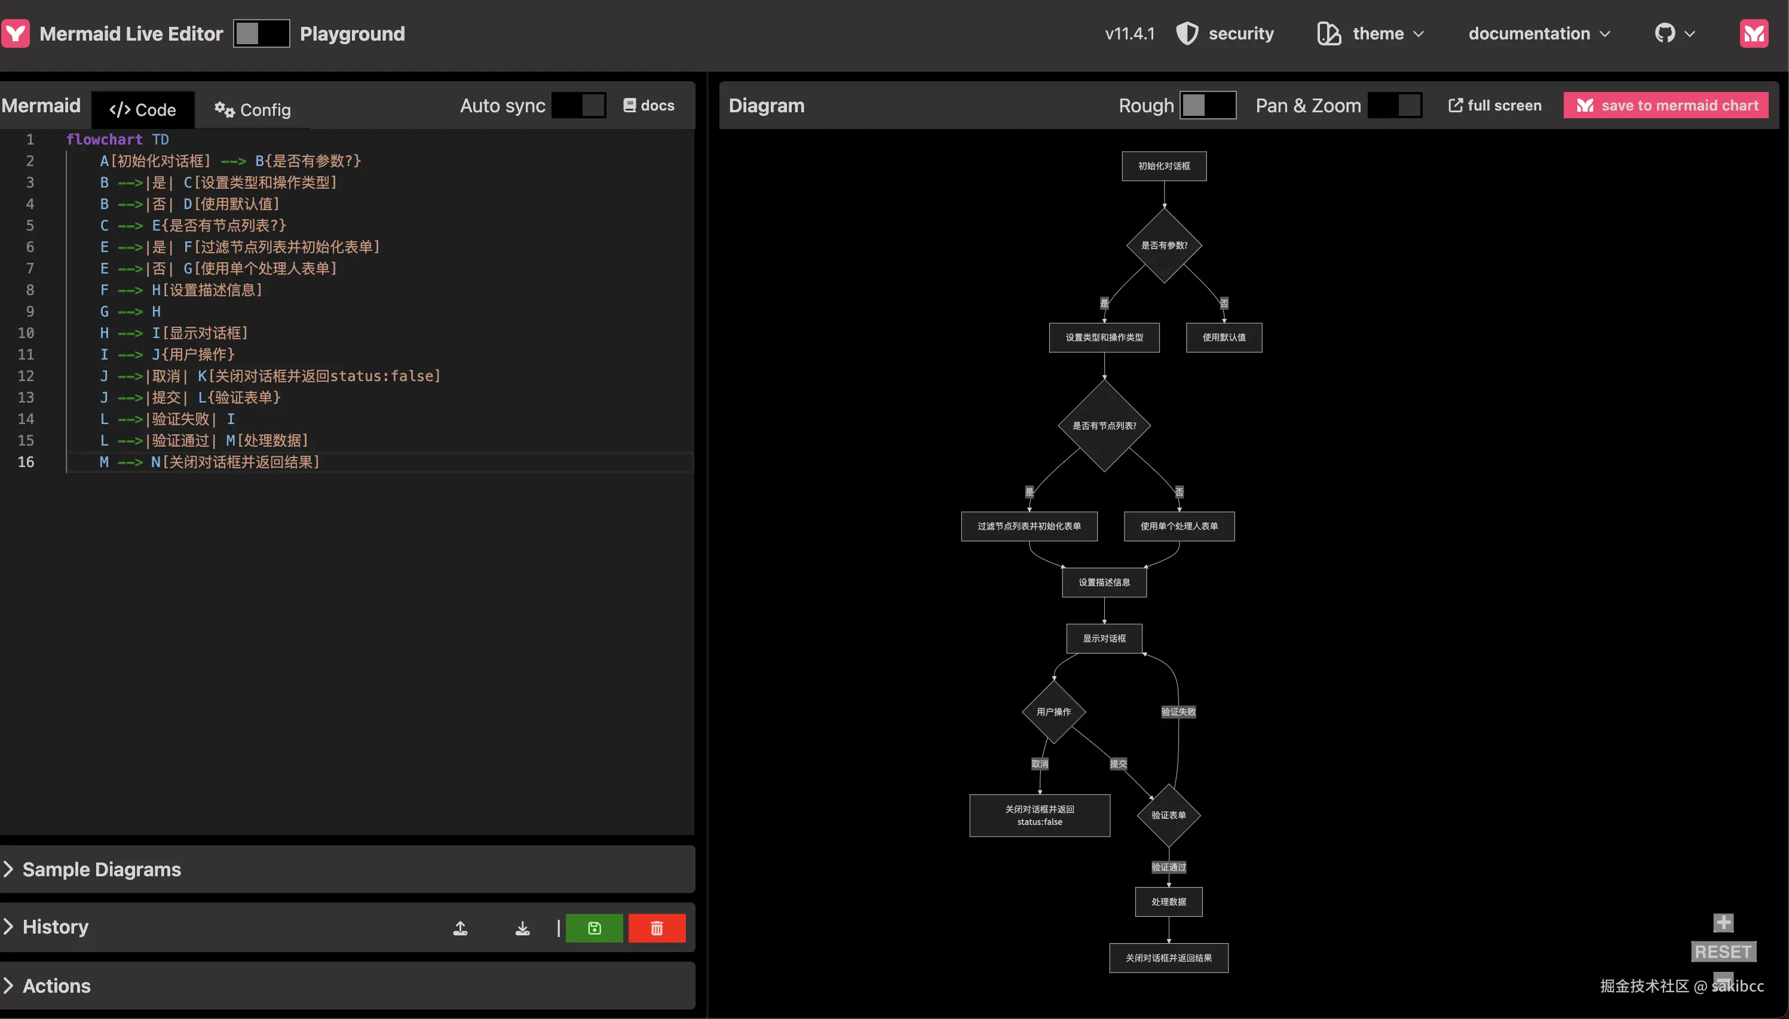The image size is (1789, 1019).
Task: Click the red trash delete icon
Action: tap(657, 928)
